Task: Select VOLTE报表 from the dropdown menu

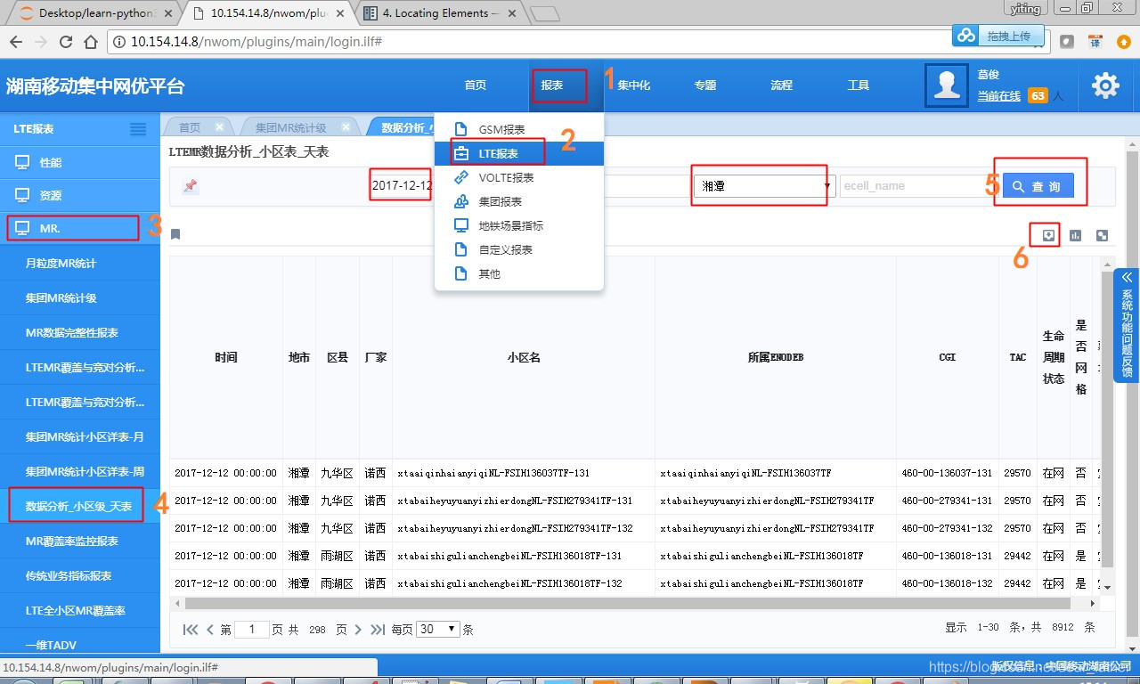Action: [519, 177]
